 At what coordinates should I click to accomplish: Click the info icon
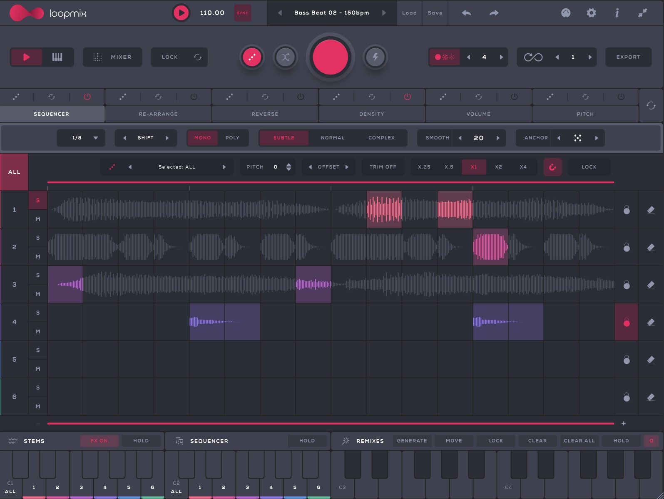pyautogui.click(x=617, y=13)
